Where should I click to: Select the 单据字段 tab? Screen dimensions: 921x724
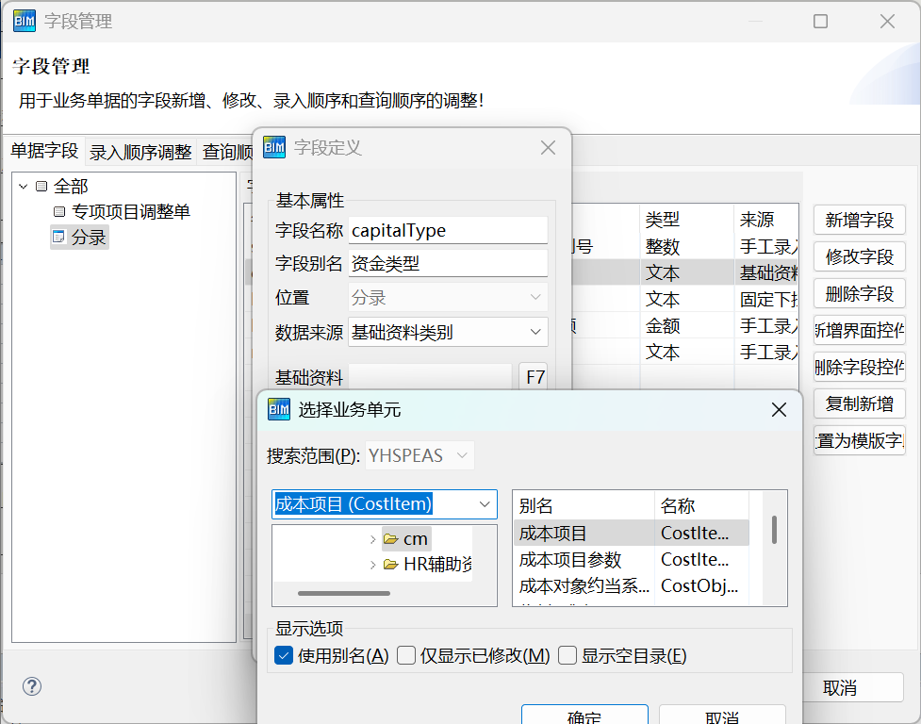[44, 151]
